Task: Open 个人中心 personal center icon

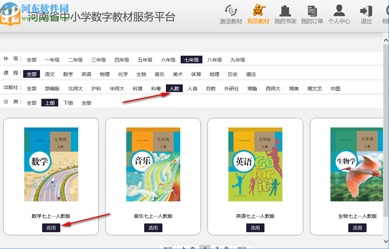Action: point(339,13)
